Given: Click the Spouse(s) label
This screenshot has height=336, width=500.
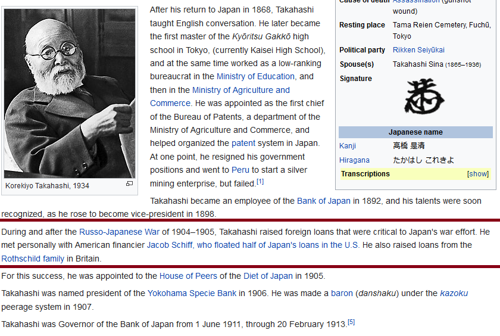Looking at the screenshot, I should point(357,64).
